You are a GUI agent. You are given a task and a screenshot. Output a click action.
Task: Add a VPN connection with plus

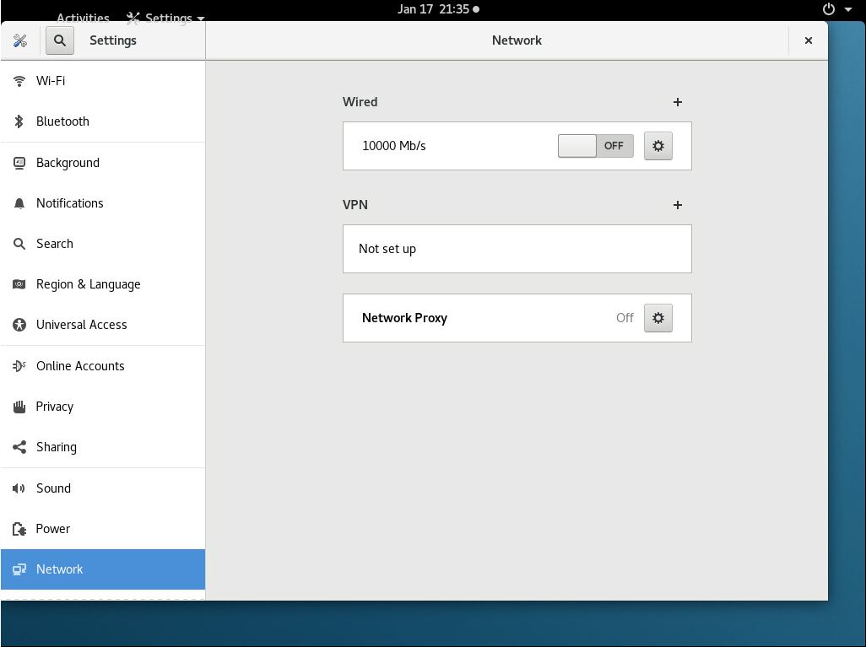click(678, 205)
